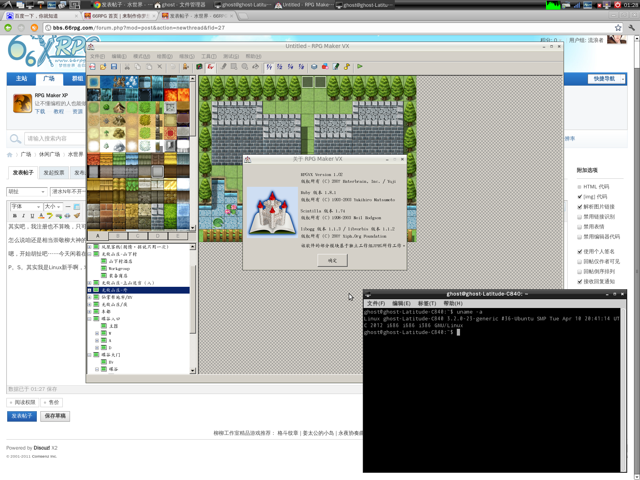Open the 字体 font dropdown
This screenshot has width=640, height=480.
[x=26, y=206]
